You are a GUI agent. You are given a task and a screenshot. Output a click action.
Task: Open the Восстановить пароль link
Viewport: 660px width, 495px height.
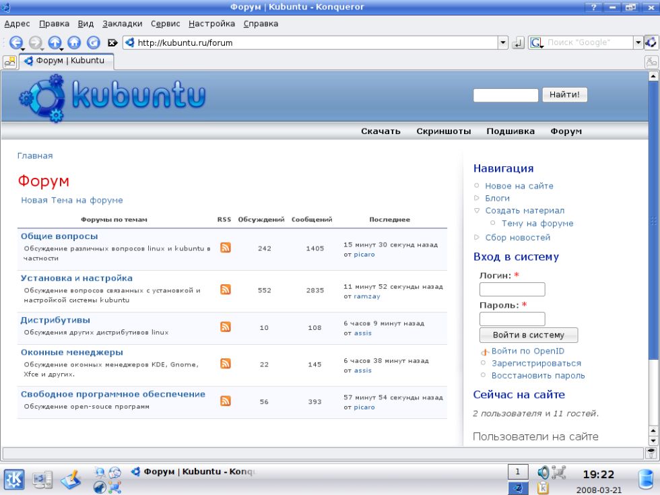pos(538,376)
